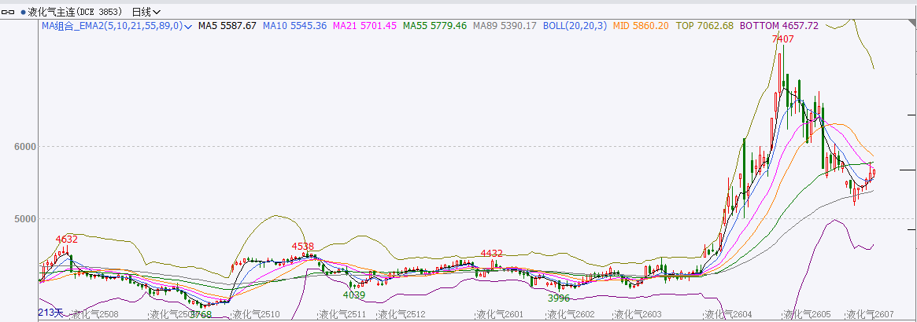This screenshot has height=322, width=917.
Task: Click the magenta MA21 5701.45 legend
Action: [365, 26]
